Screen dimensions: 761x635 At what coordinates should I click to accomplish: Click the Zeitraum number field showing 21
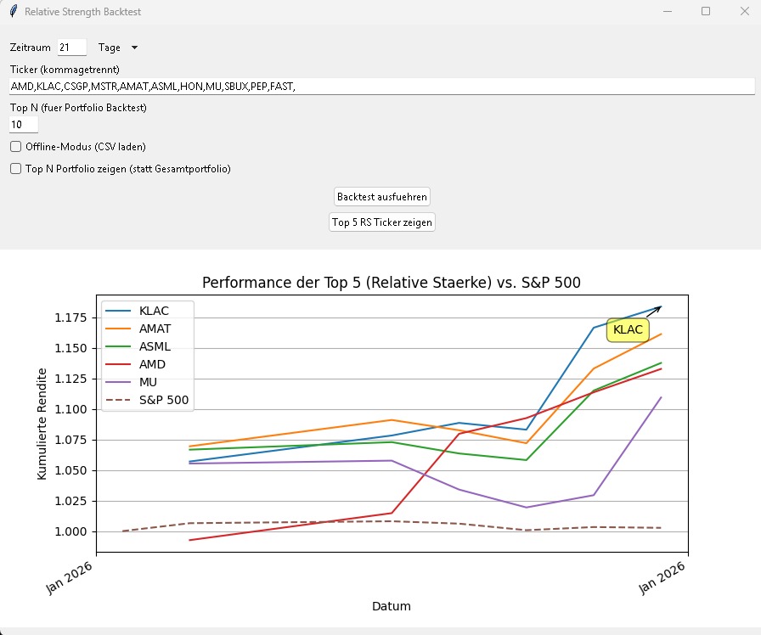(x=72, y=47)
